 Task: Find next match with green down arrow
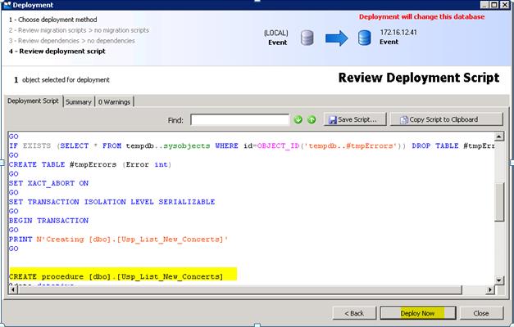[298, 119]
